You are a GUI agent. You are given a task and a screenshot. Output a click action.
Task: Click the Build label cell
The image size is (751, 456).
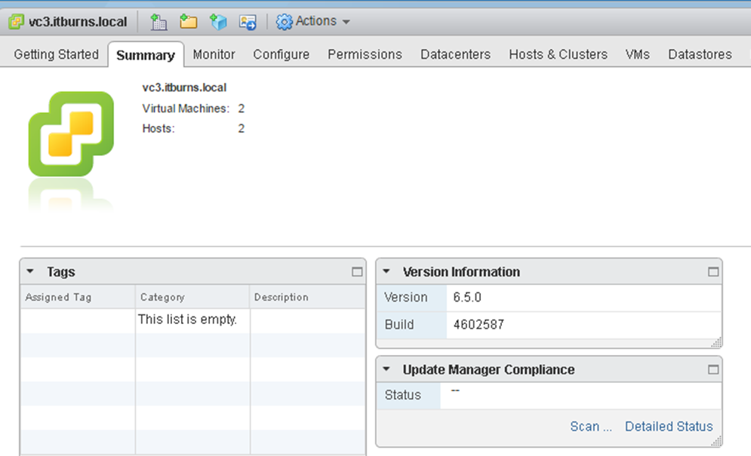[411, 325]
